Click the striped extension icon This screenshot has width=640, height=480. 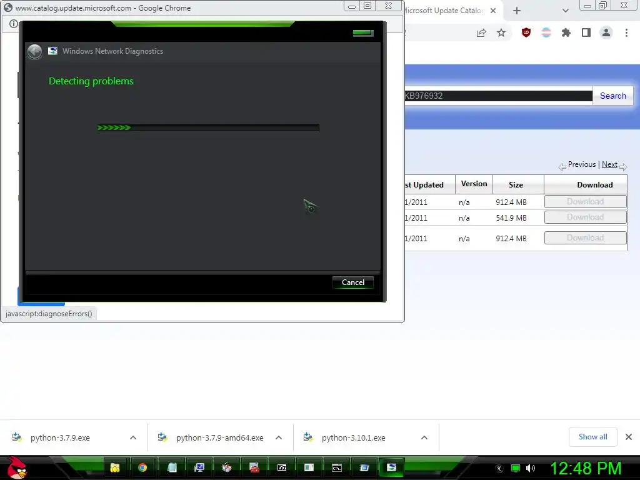546,32
